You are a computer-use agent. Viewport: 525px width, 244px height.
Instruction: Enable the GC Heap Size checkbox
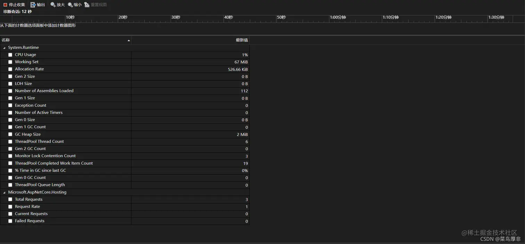click(10, 134)
